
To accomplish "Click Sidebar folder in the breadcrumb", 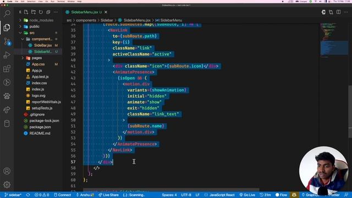I will coord(107,20).
